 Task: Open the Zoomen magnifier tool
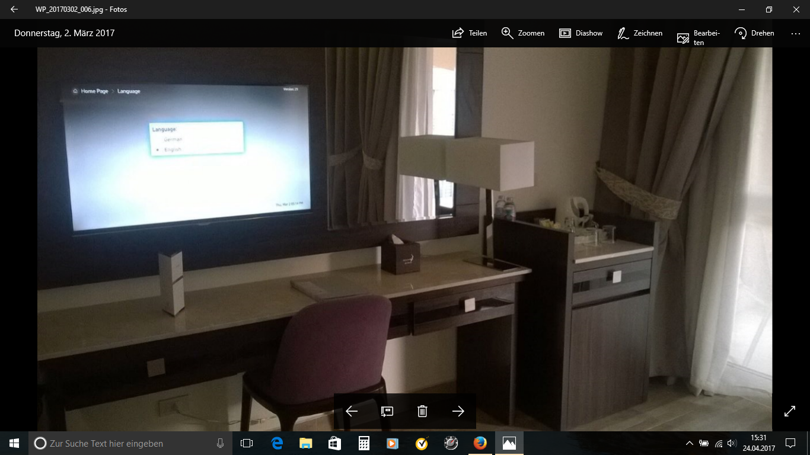[522, 33]
